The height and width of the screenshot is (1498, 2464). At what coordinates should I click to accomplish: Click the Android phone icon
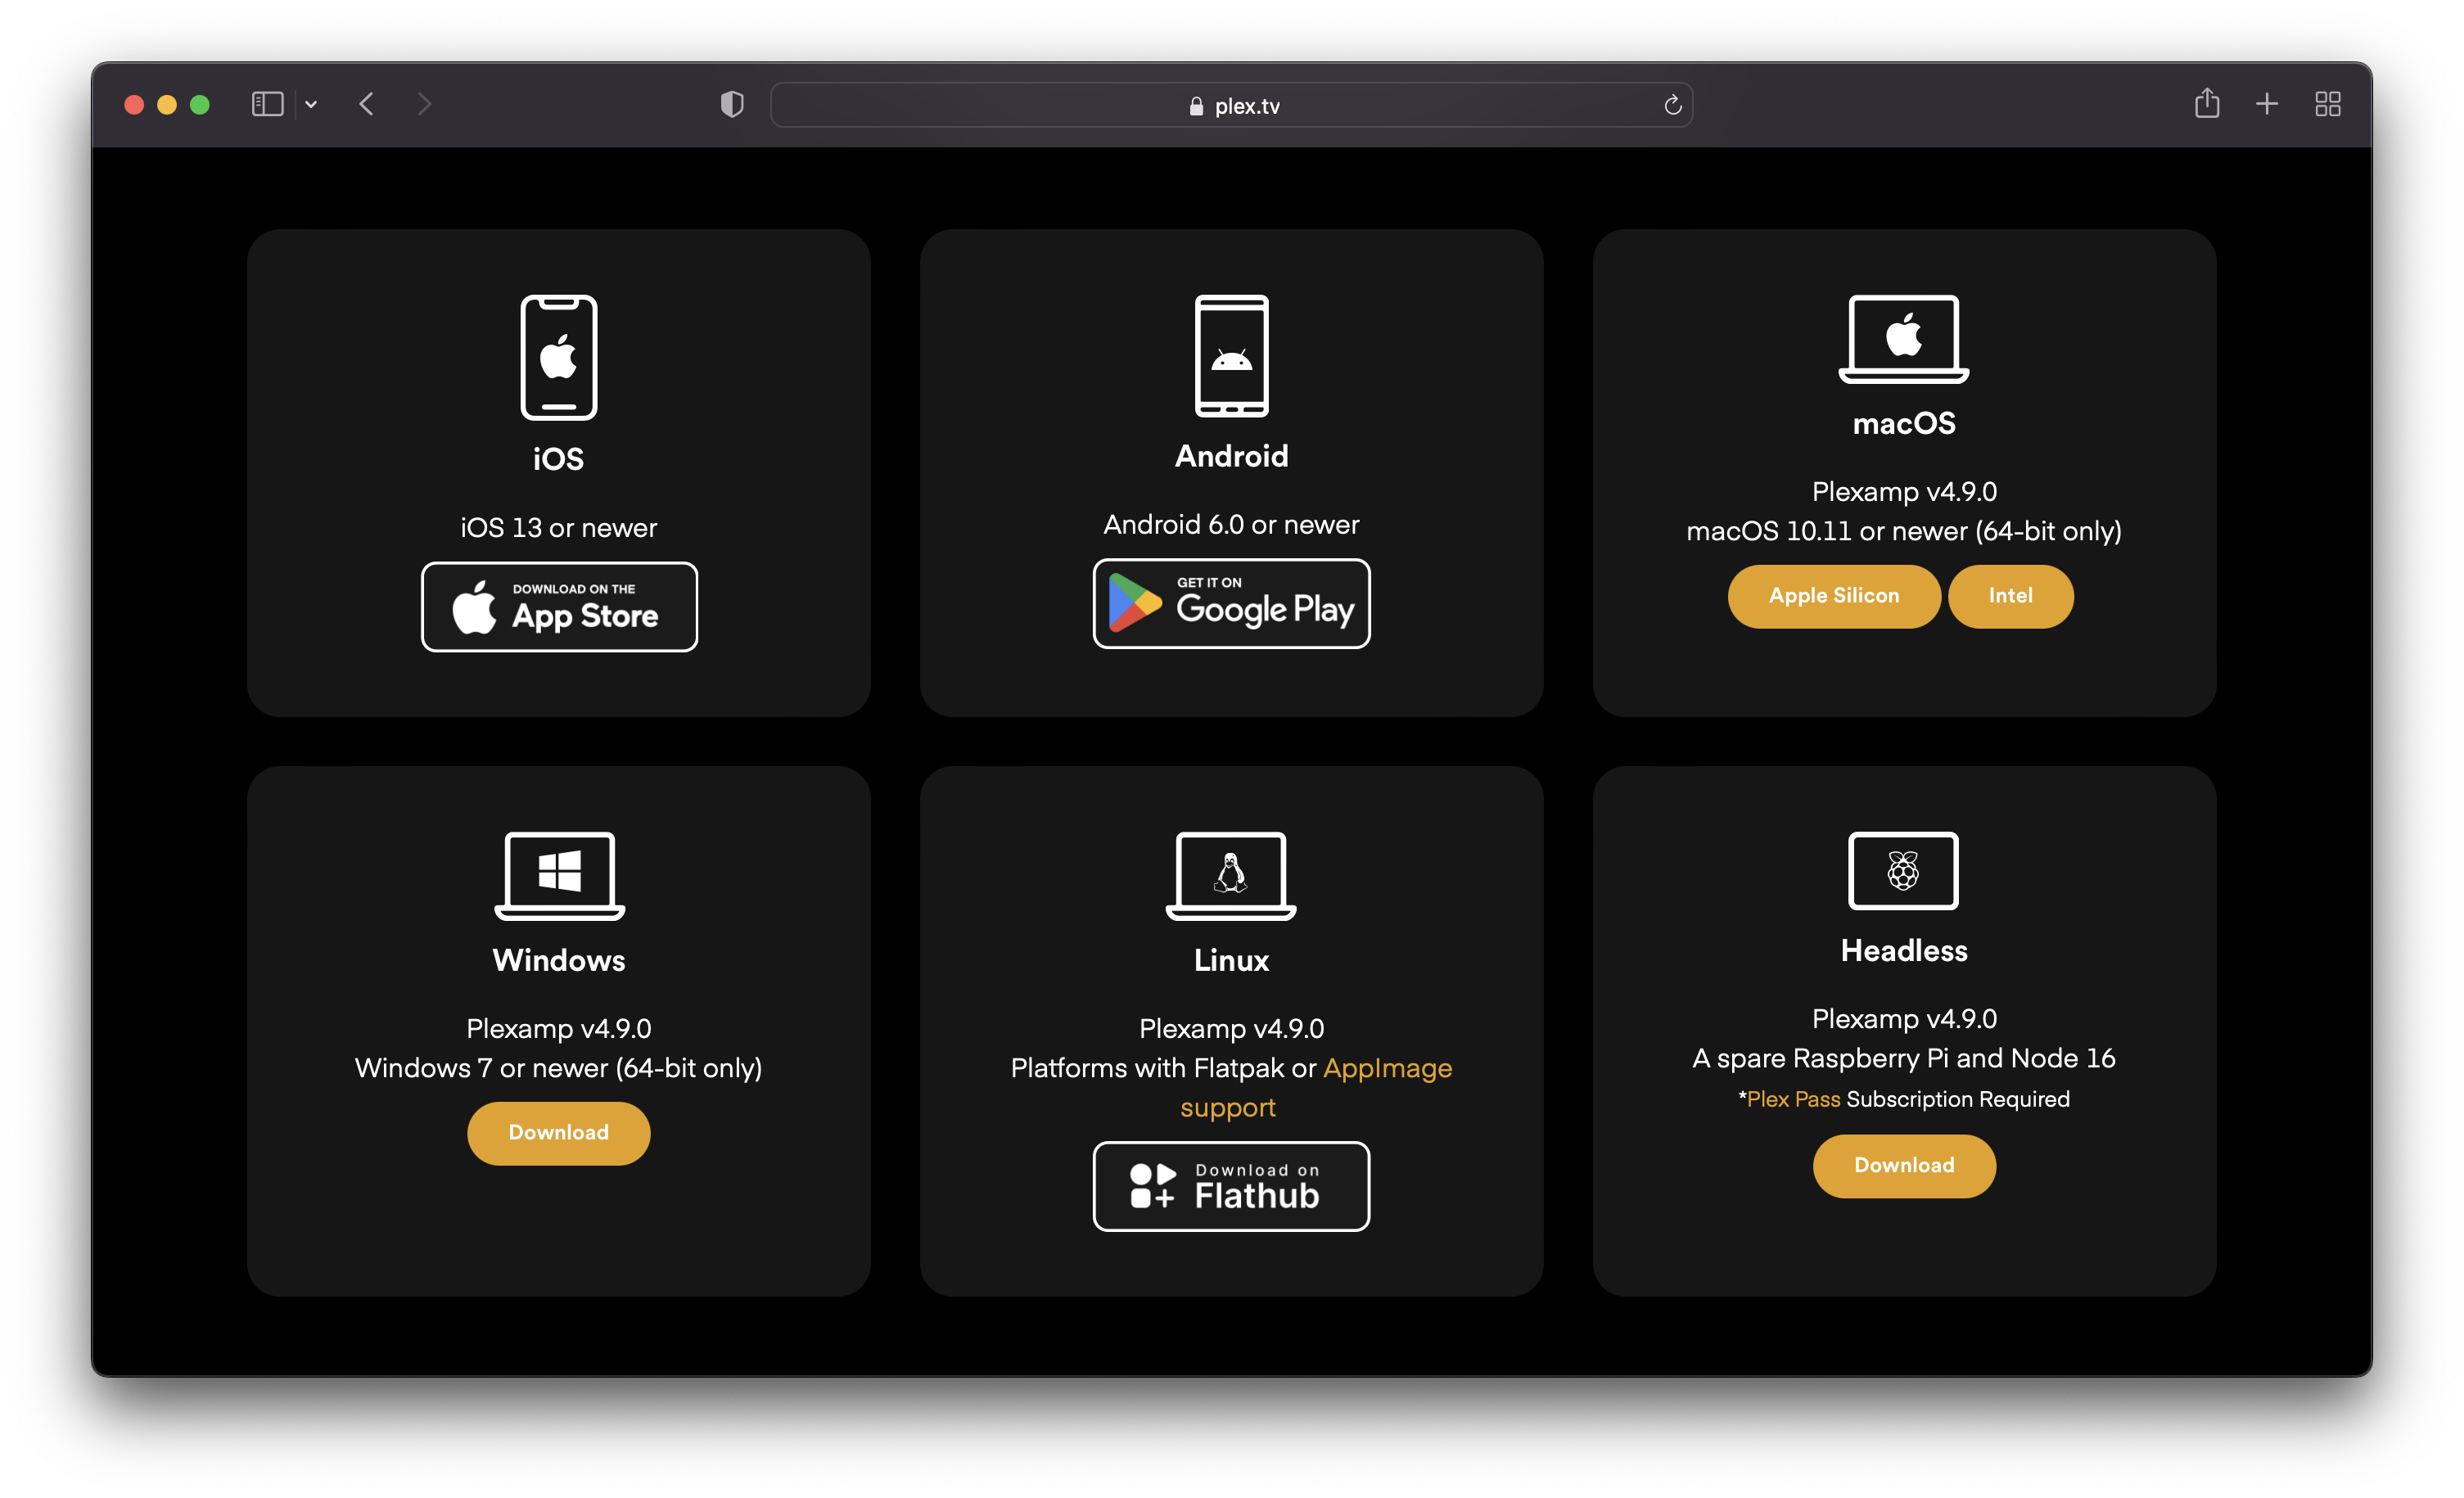click(x=1231, y=355)
